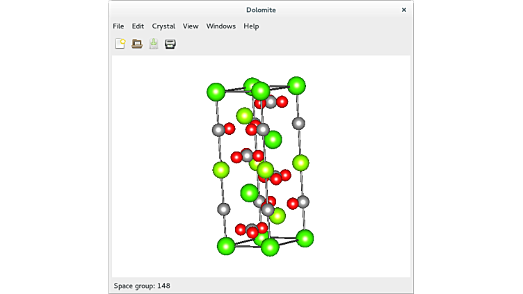Print the Dolomite model via printer icon
The width and height of the screenshot is (523, 294).
point(170,44)
